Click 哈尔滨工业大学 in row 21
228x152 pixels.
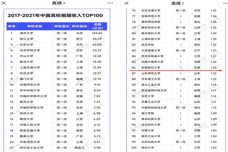pos(32,148)
